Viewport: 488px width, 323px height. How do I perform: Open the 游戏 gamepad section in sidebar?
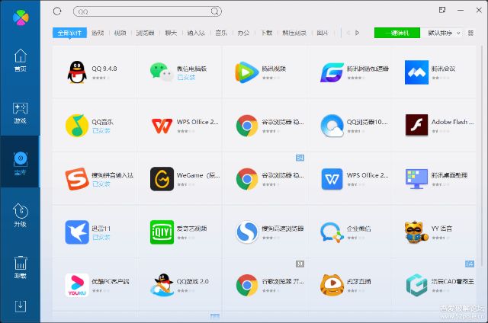point(21,113)
